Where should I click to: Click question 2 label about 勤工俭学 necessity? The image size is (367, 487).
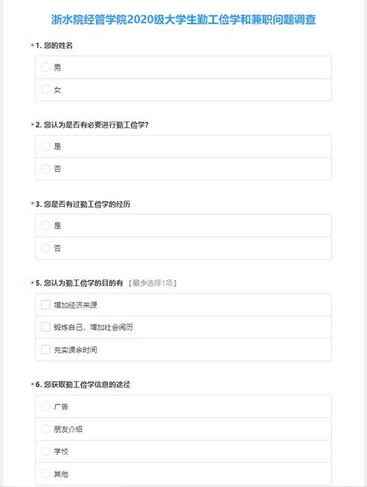(x=92, y=125)
